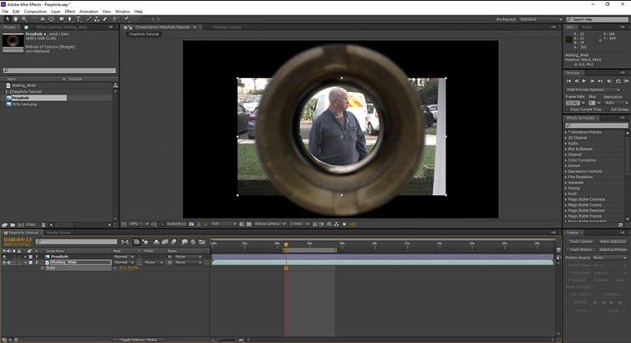Enable the From Current Time checkbox
Image resolution: width=631 pixels, height=343 pixels.
tap(568, 109)
